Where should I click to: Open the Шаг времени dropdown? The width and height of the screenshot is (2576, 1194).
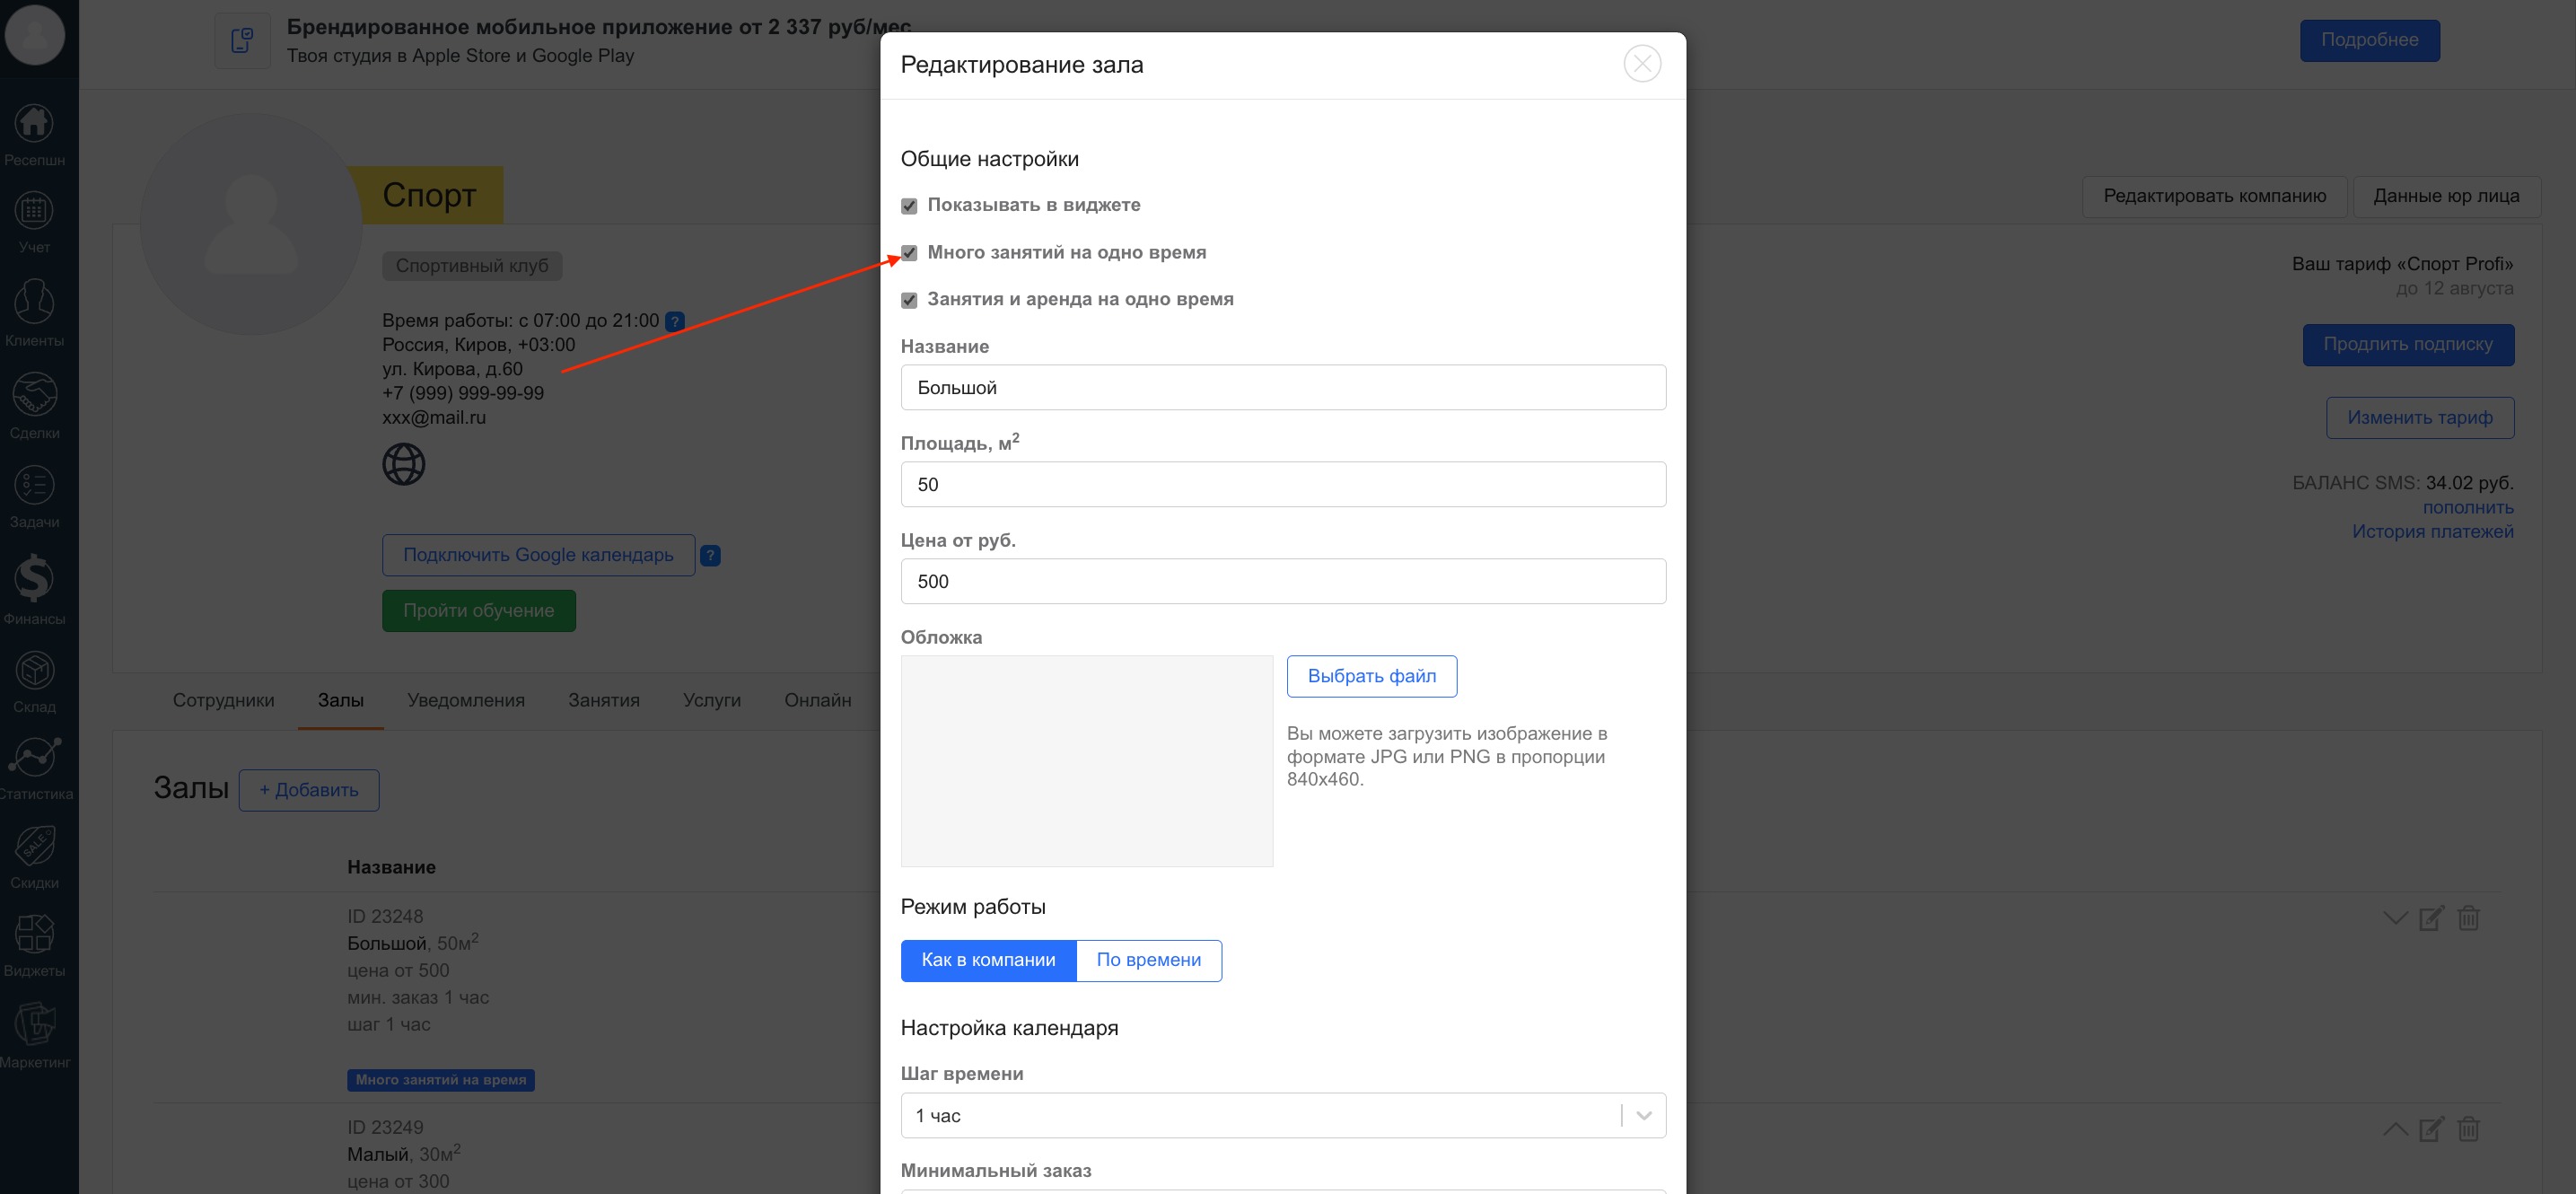pyautogui.click(x=1282, y=1115)
